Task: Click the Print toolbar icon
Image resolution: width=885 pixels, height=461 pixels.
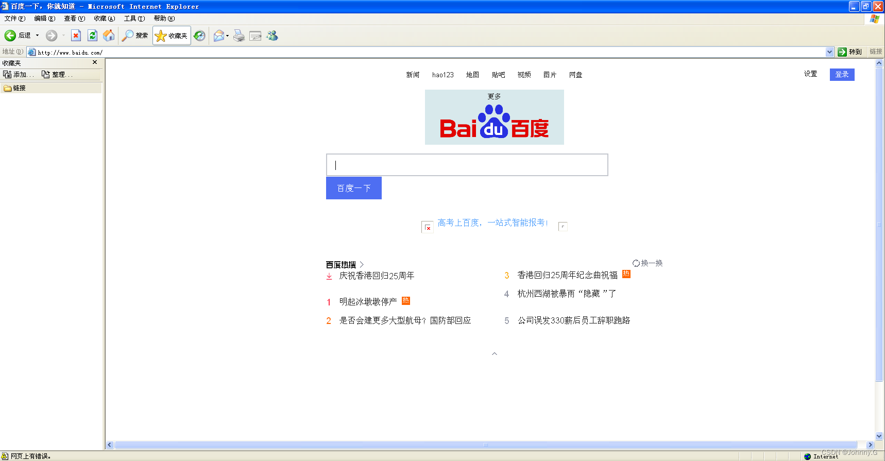Action: tap(239, 36)
